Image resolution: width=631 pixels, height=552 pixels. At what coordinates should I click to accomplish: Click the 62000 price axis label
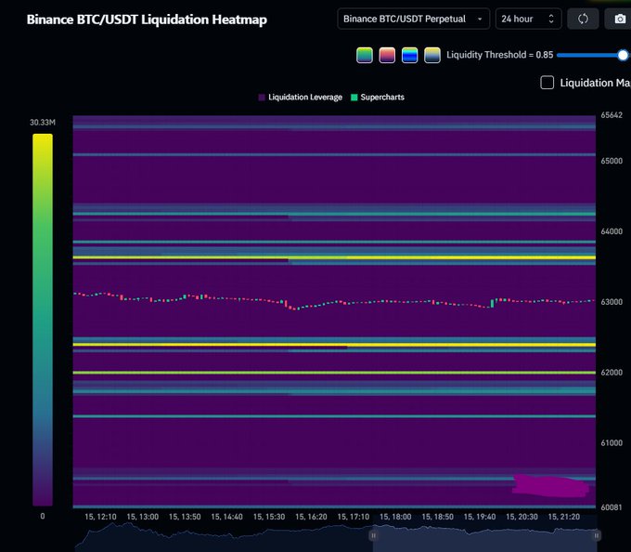[612, 373]
